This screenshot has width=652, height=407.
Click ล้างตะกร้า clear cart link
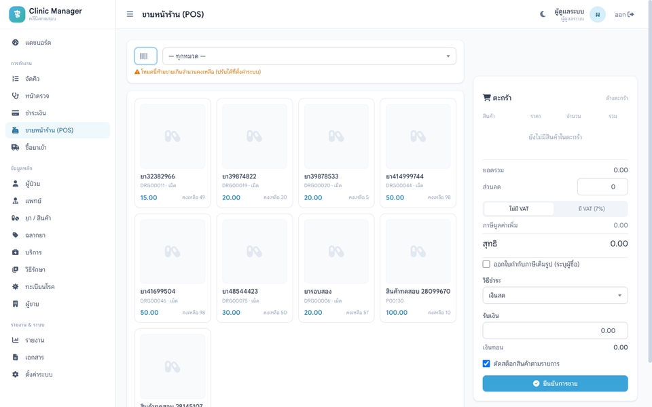[617, 98]
